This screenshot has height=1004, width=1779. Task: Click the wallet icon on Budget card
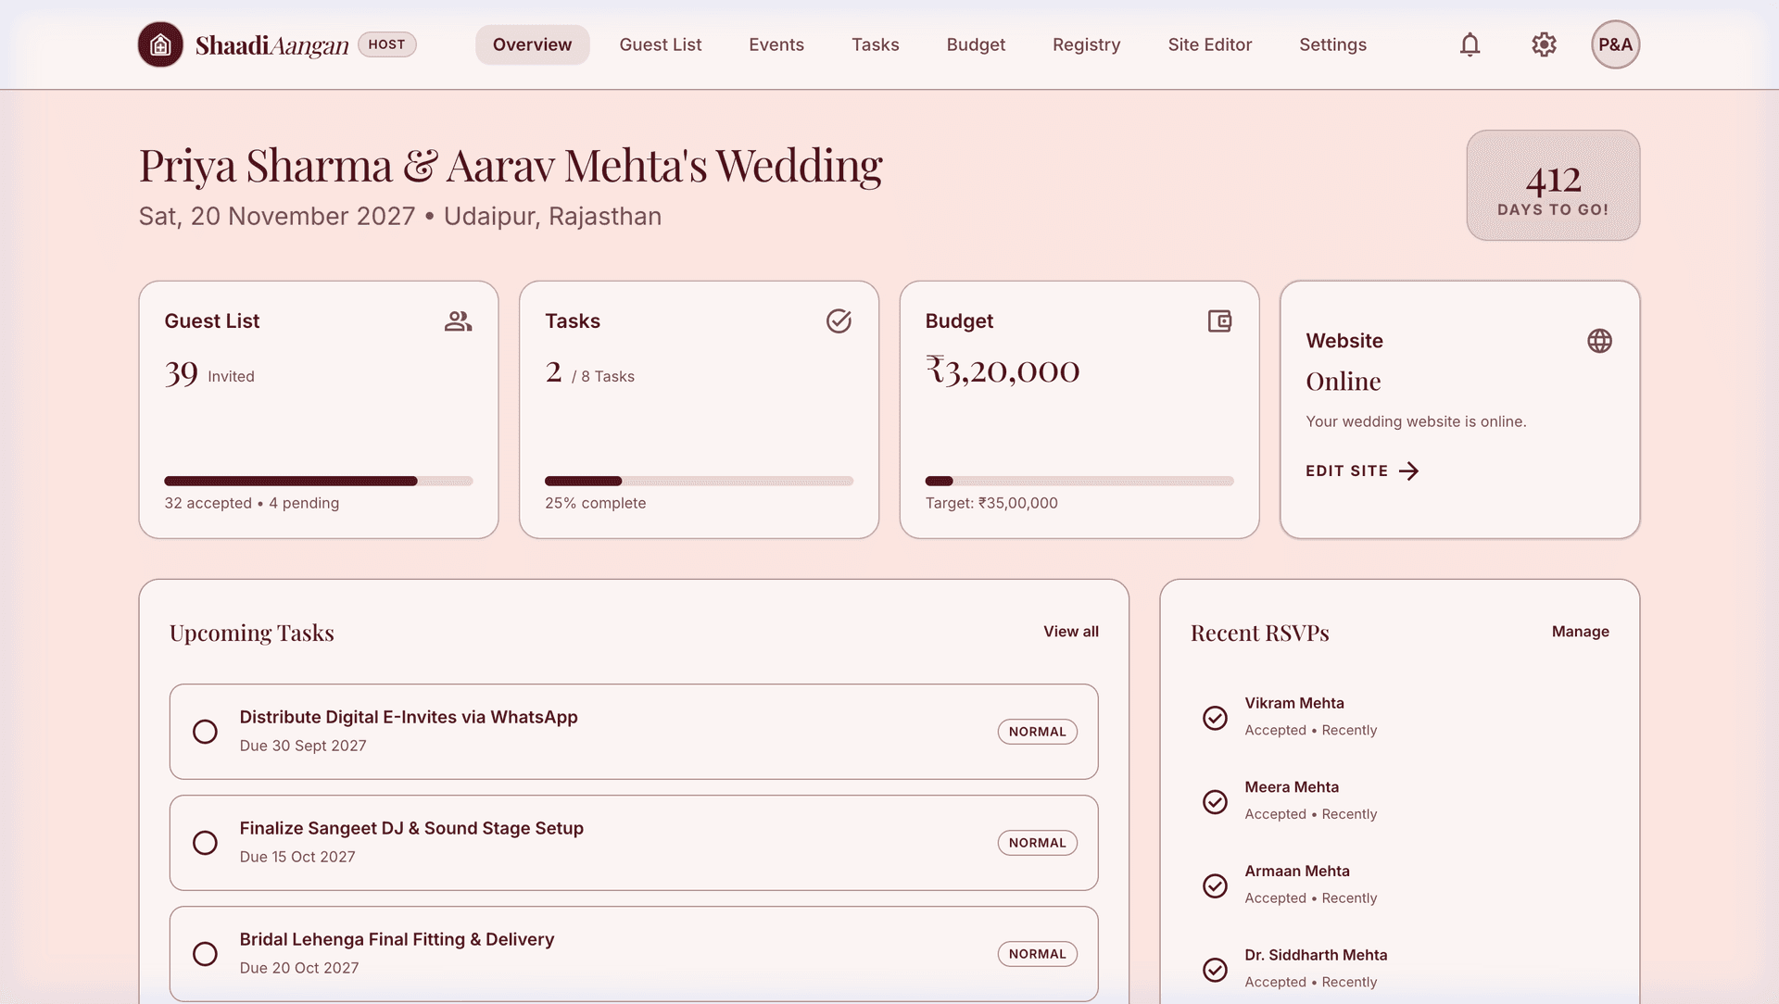point(1219,321)
